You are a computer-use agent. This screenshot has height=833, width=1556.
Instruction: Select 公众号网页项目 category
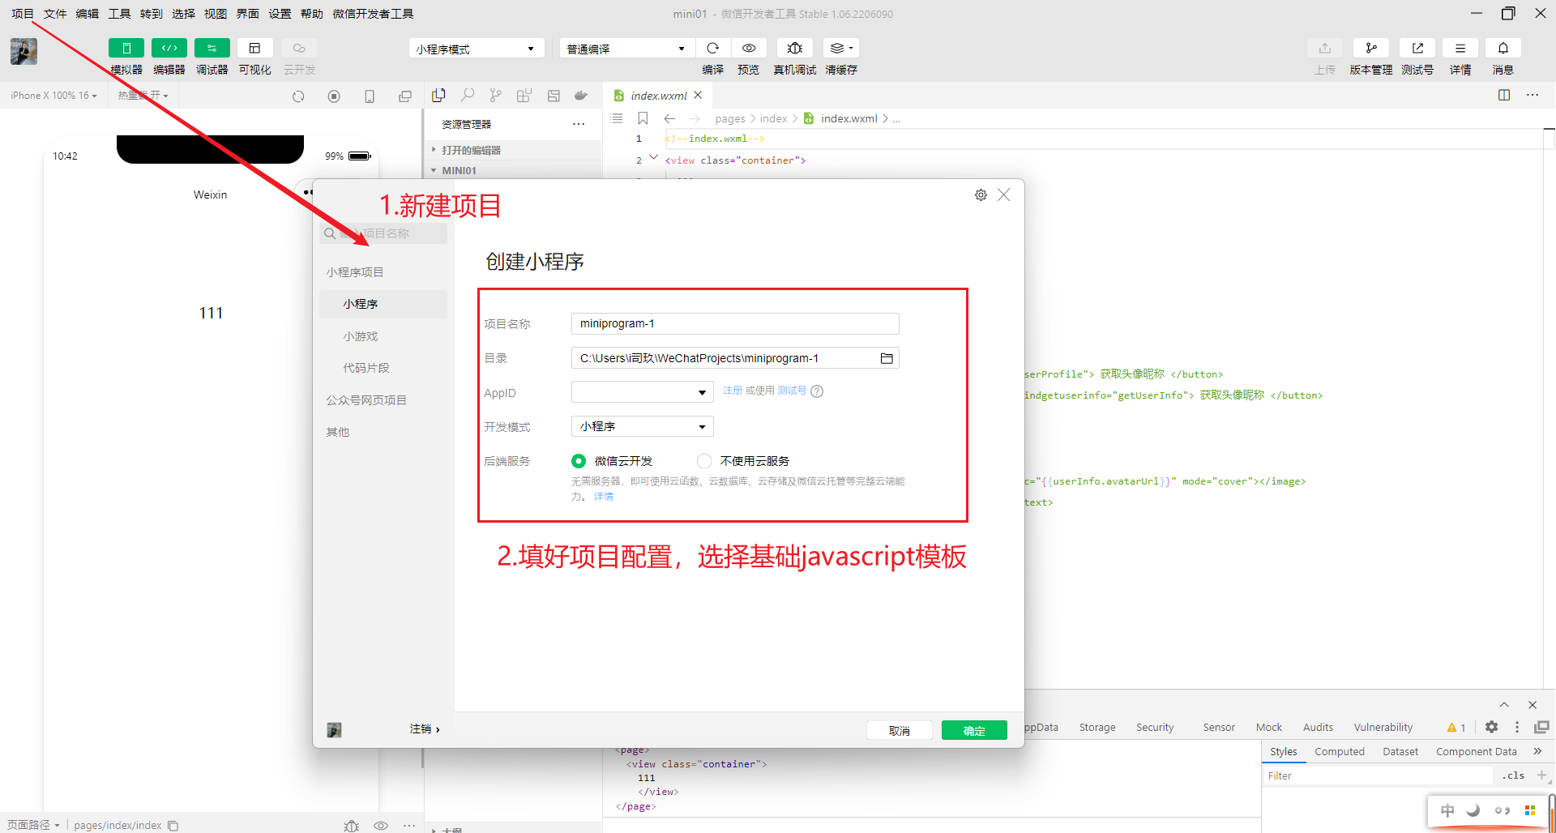(366, 400)
